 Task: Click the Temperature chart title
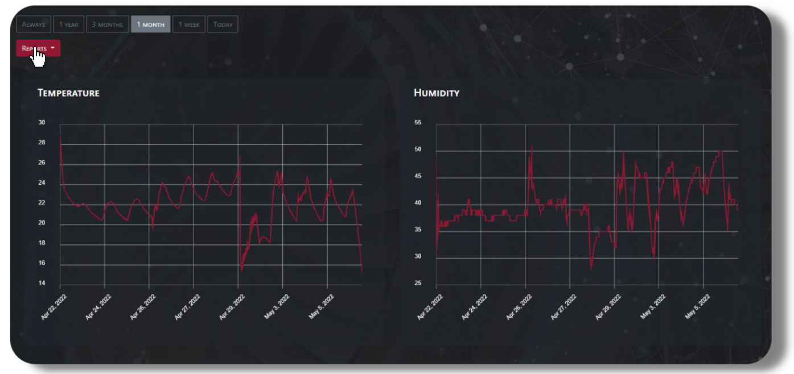coord(68,93)
